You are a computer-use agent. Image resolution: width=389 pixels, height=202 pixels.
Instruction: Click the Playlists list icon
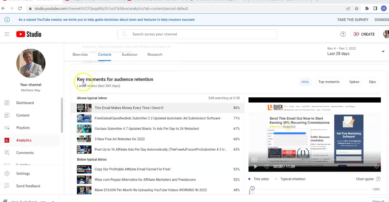pyautogui.click(x=7, y=128)
